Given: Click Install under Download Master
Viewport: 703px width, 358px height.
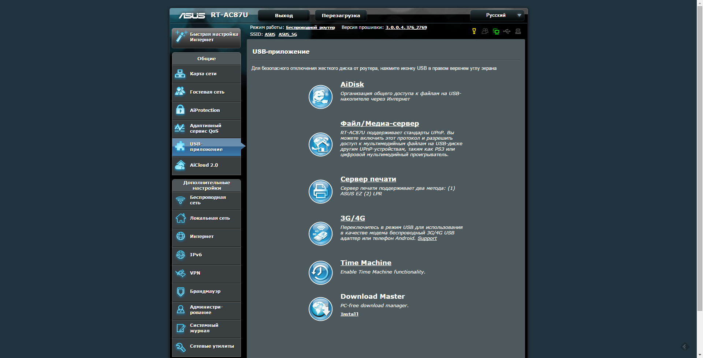Looking at the screenshot, I should click(349, 314).
